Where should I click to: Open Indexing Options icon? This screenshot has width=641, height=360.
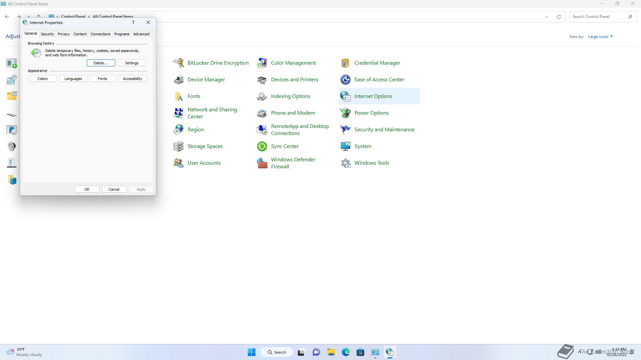[262, 96]
